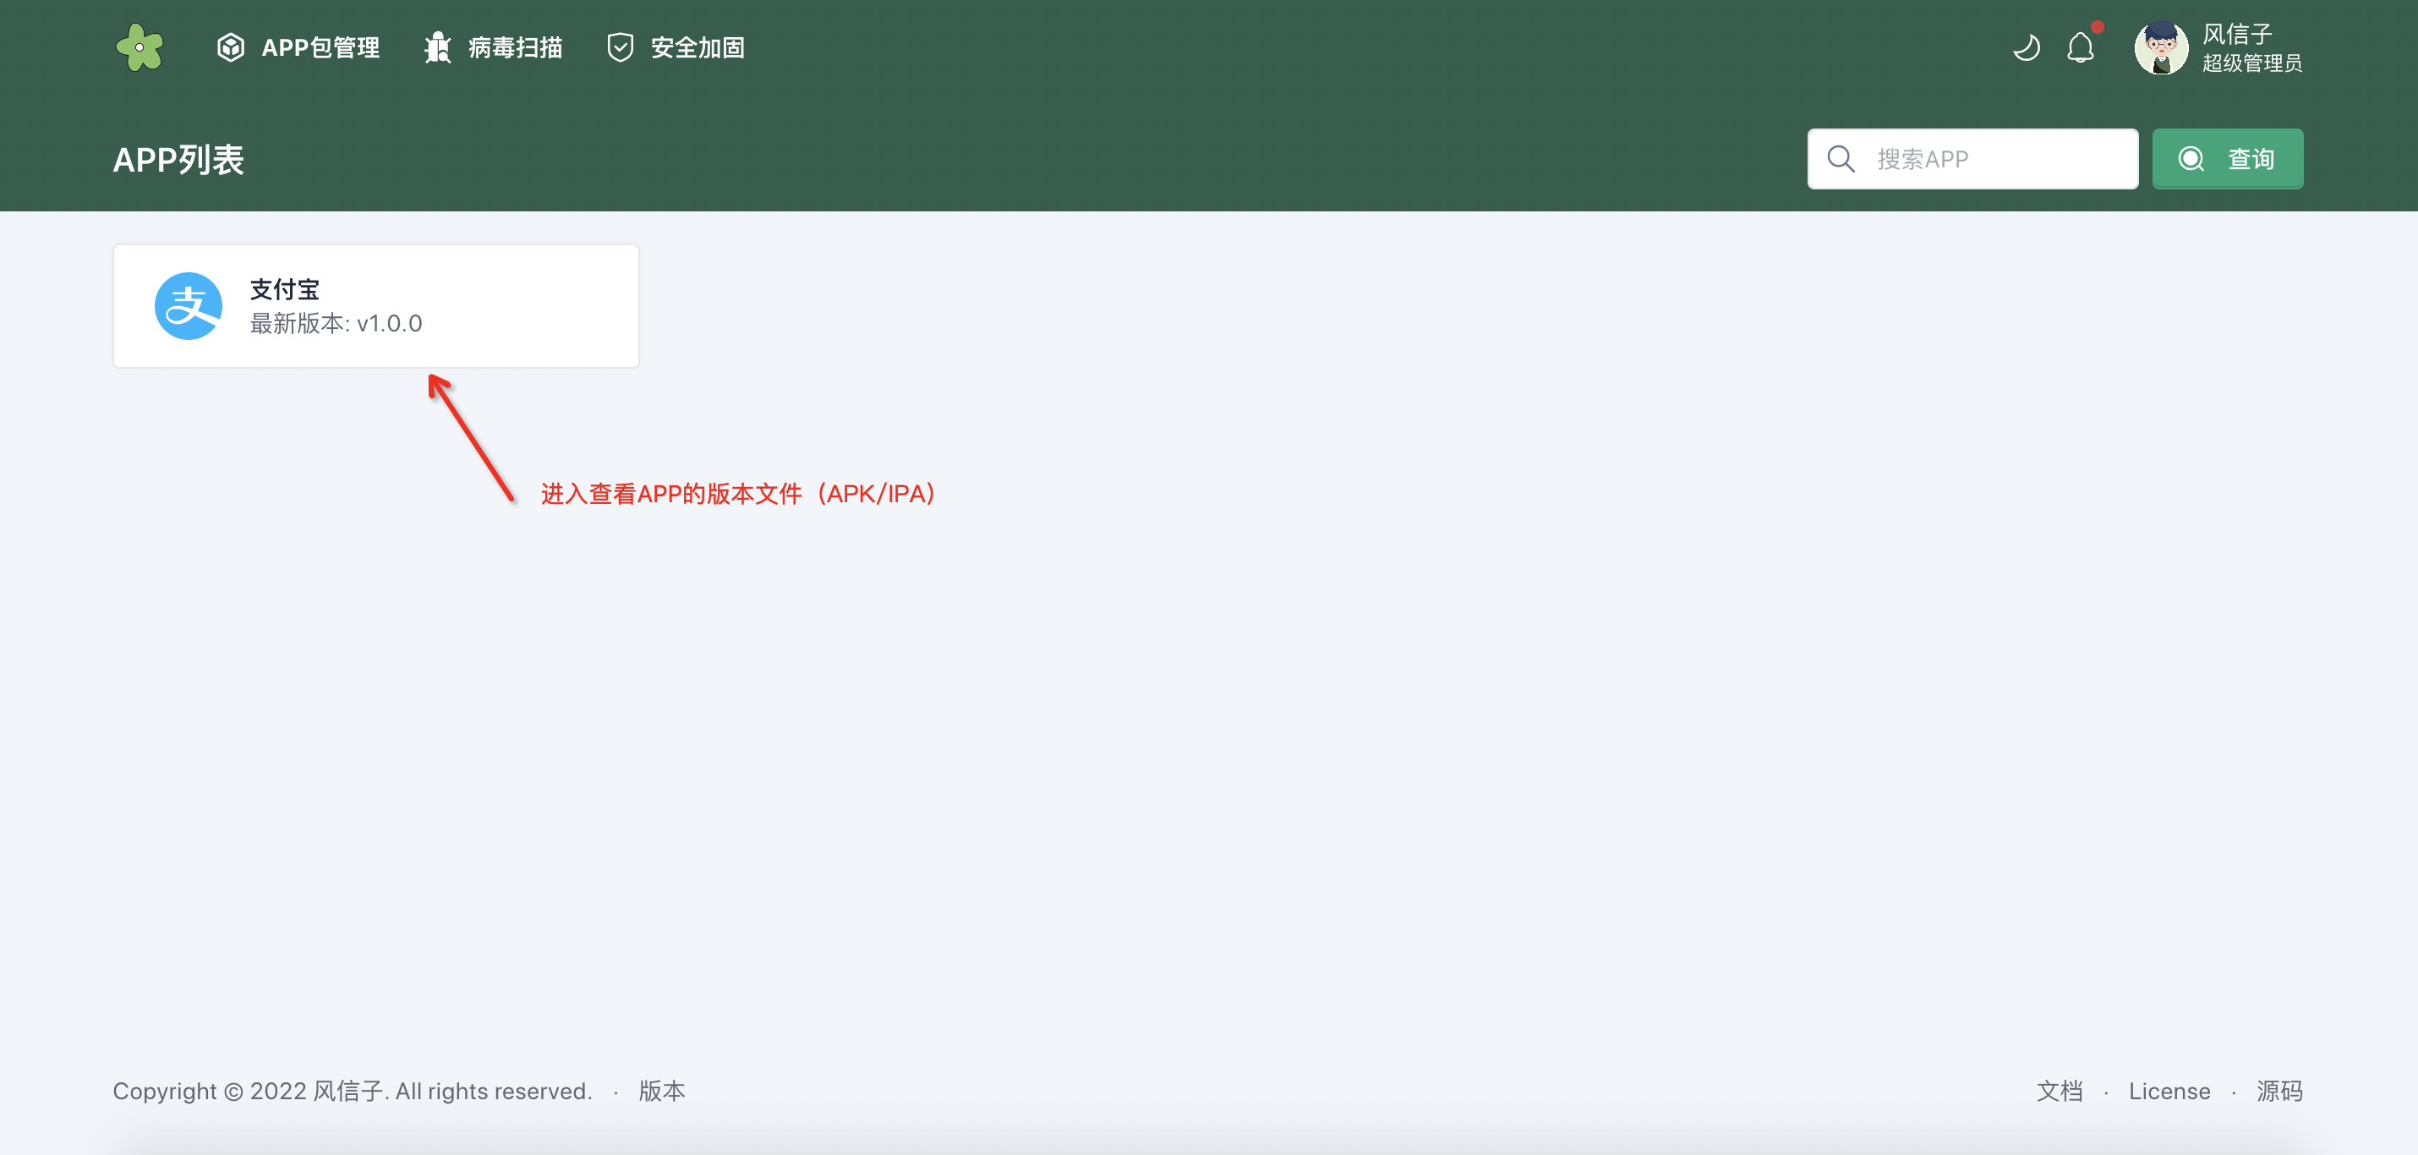Click the green flower logo
This screenshot has width=2418, height=1155.
[139, 47]
